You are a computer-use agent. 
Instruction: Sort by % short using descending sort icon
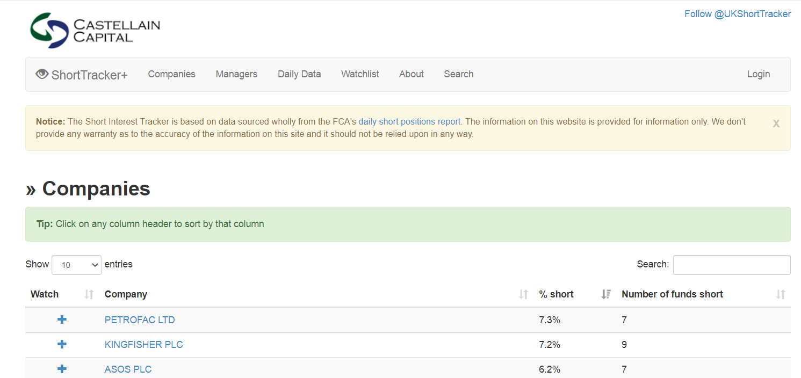click(x=606, y=294)
